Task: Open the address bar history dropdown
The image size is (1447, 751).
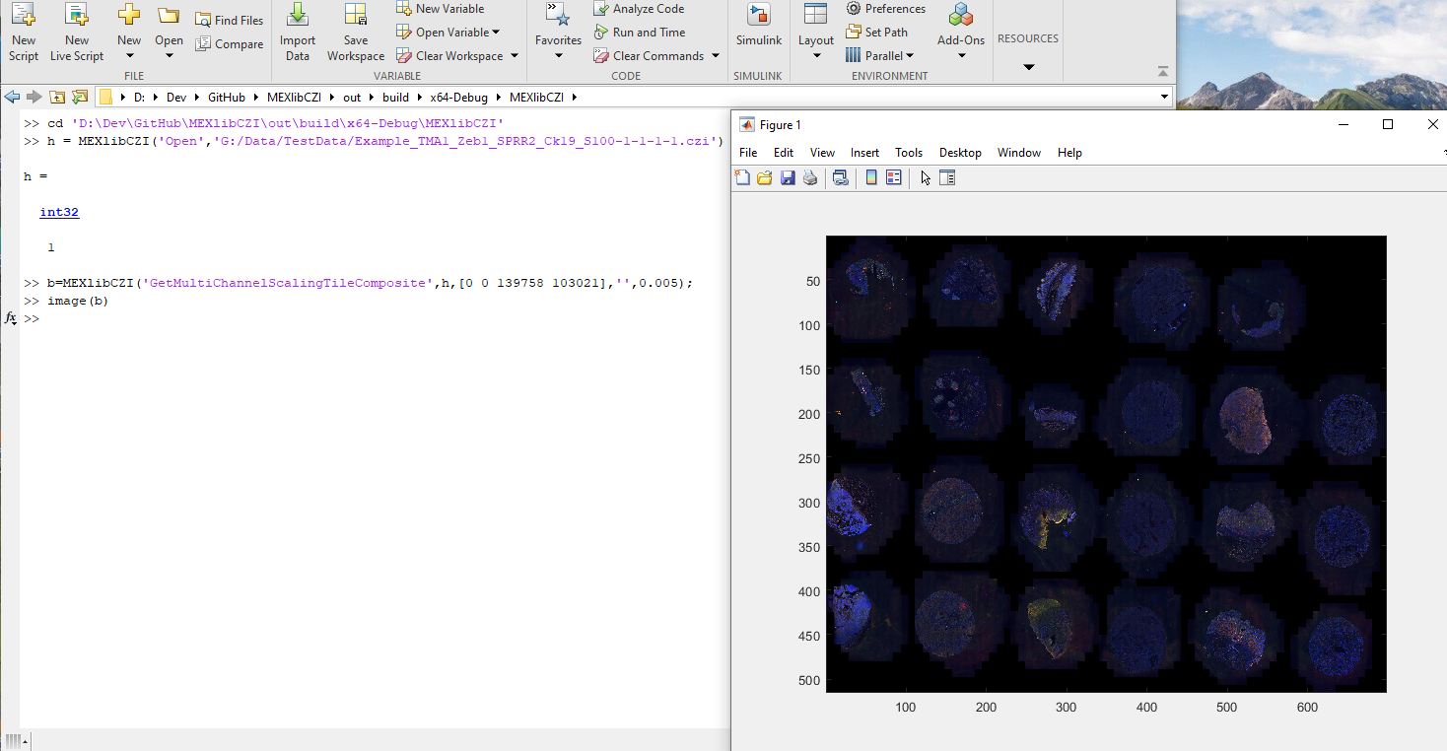Action: click(1164, 98)
